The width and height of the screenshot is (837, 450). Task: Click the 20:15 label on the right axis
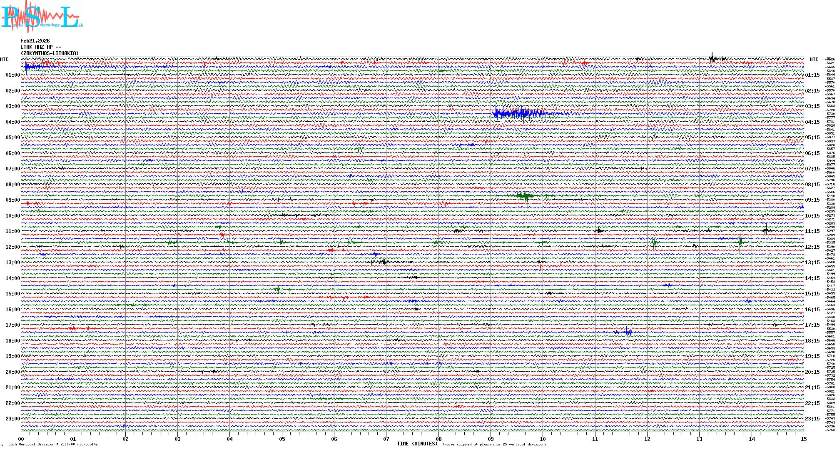click(x=812, y=372)
